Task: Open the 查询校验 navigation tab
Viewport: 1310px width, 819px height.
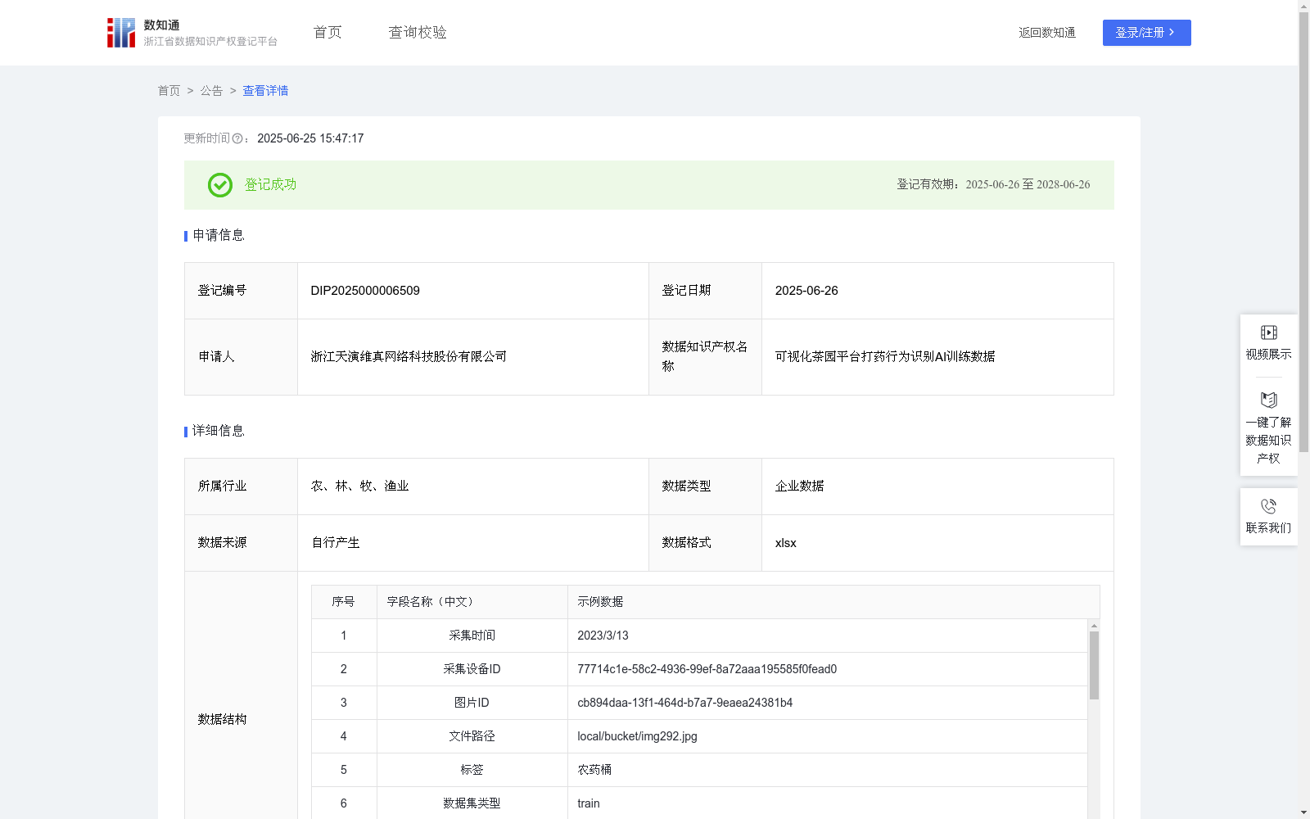Action: [418, 33]
